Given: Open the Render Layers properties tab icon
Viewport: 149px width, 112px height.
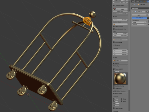Looking at the screenshot, I should point(138,1).
